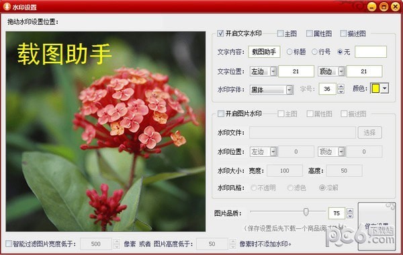Click the top offset field for text position

[x=364, y=71]
